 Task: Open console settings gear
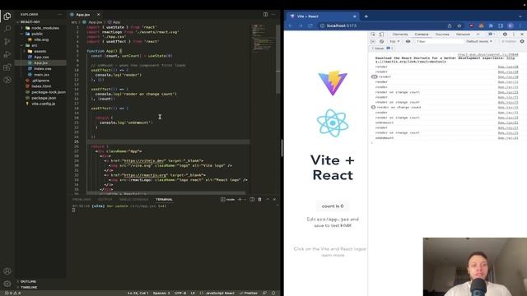pos(522,41)
